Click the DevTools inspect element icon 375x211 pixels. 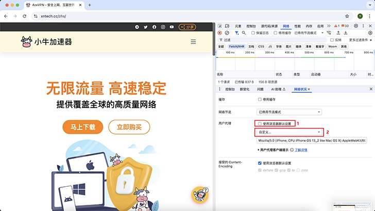[220, 26]
